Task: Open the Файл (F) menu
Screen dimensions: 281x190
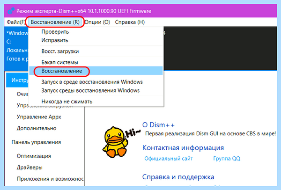Action: [x=16, y=22]
